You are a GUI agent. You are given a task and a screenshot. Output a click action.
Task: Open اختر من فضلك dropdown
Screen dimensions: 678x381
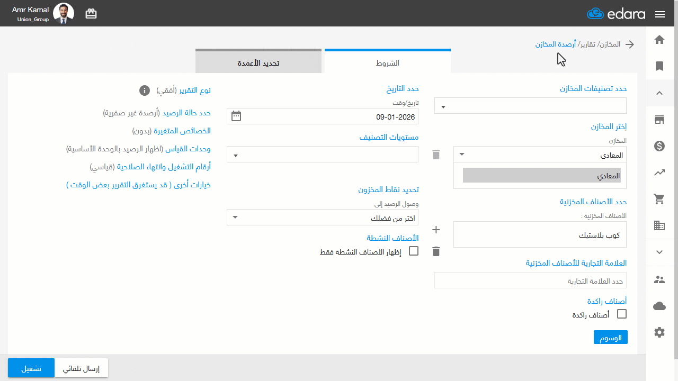[323, 217]
